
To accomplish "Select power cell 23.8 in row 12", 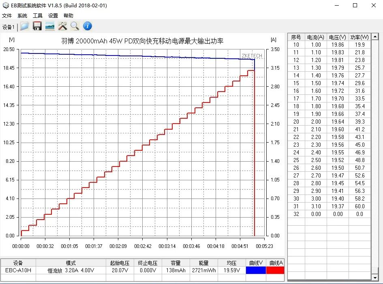I will (x=359, y=60).
